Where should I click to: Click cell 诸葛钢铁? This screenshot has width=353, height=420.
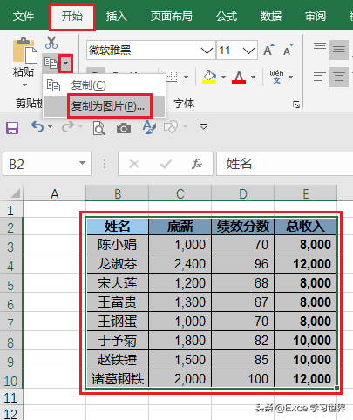coord(118,379)
